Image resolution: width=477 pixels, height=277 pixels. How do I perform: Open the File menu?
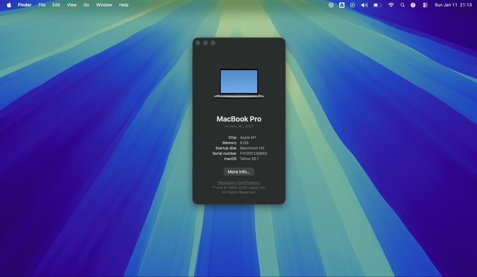(41, 5)
